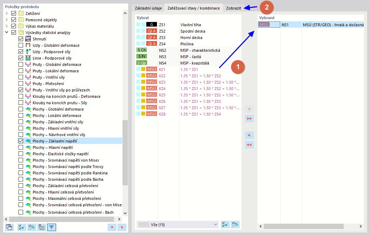Click the Uzly - Globální deformace icon
Screen dimensions: 370x235
coord(28,45)
